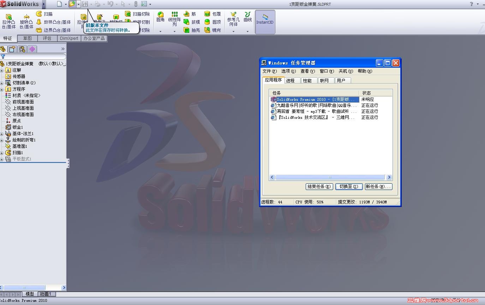Select the 拔模 draft tool

coord(192,22)
